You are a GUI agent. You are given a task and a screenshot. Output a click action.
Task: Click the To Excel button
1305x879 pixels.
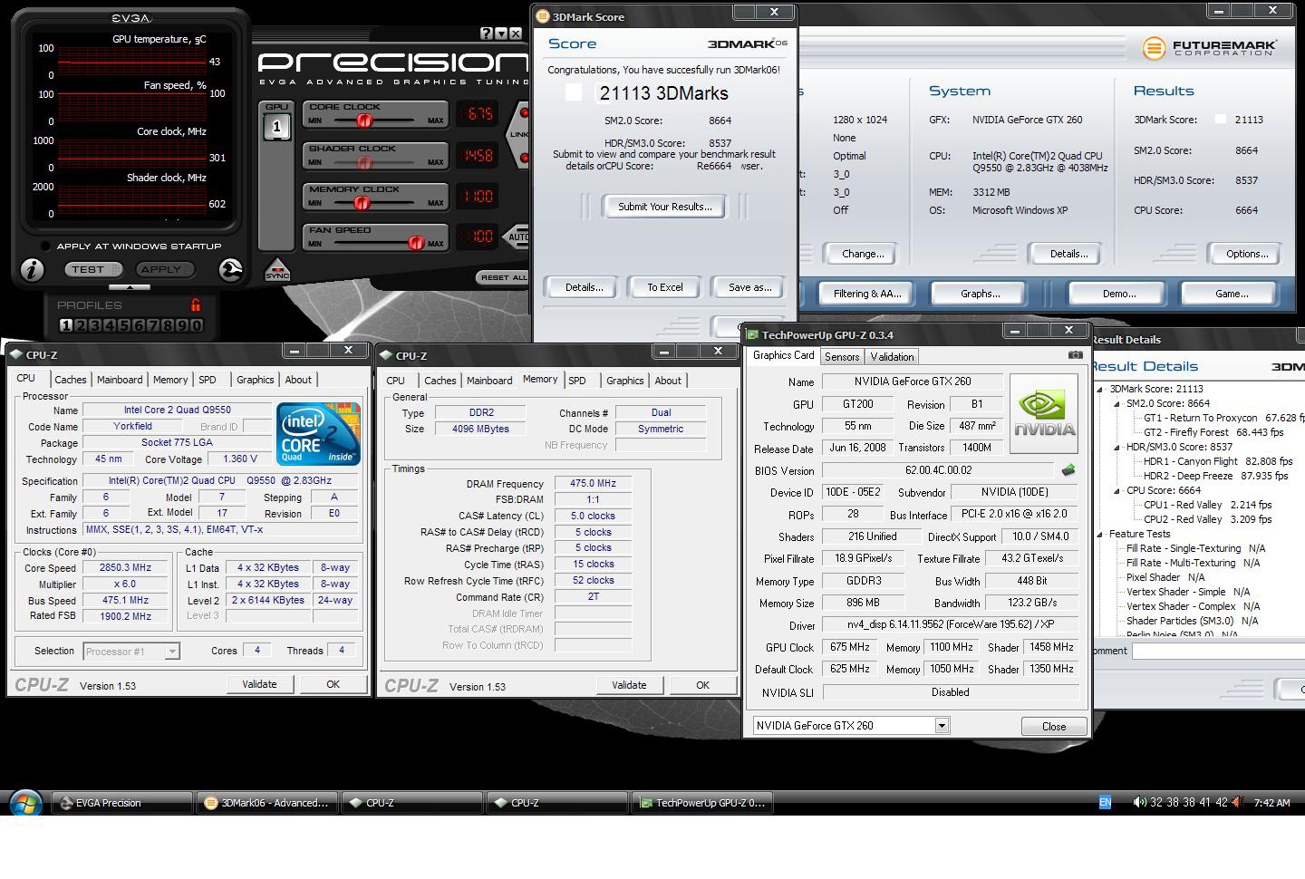[665, 287]
